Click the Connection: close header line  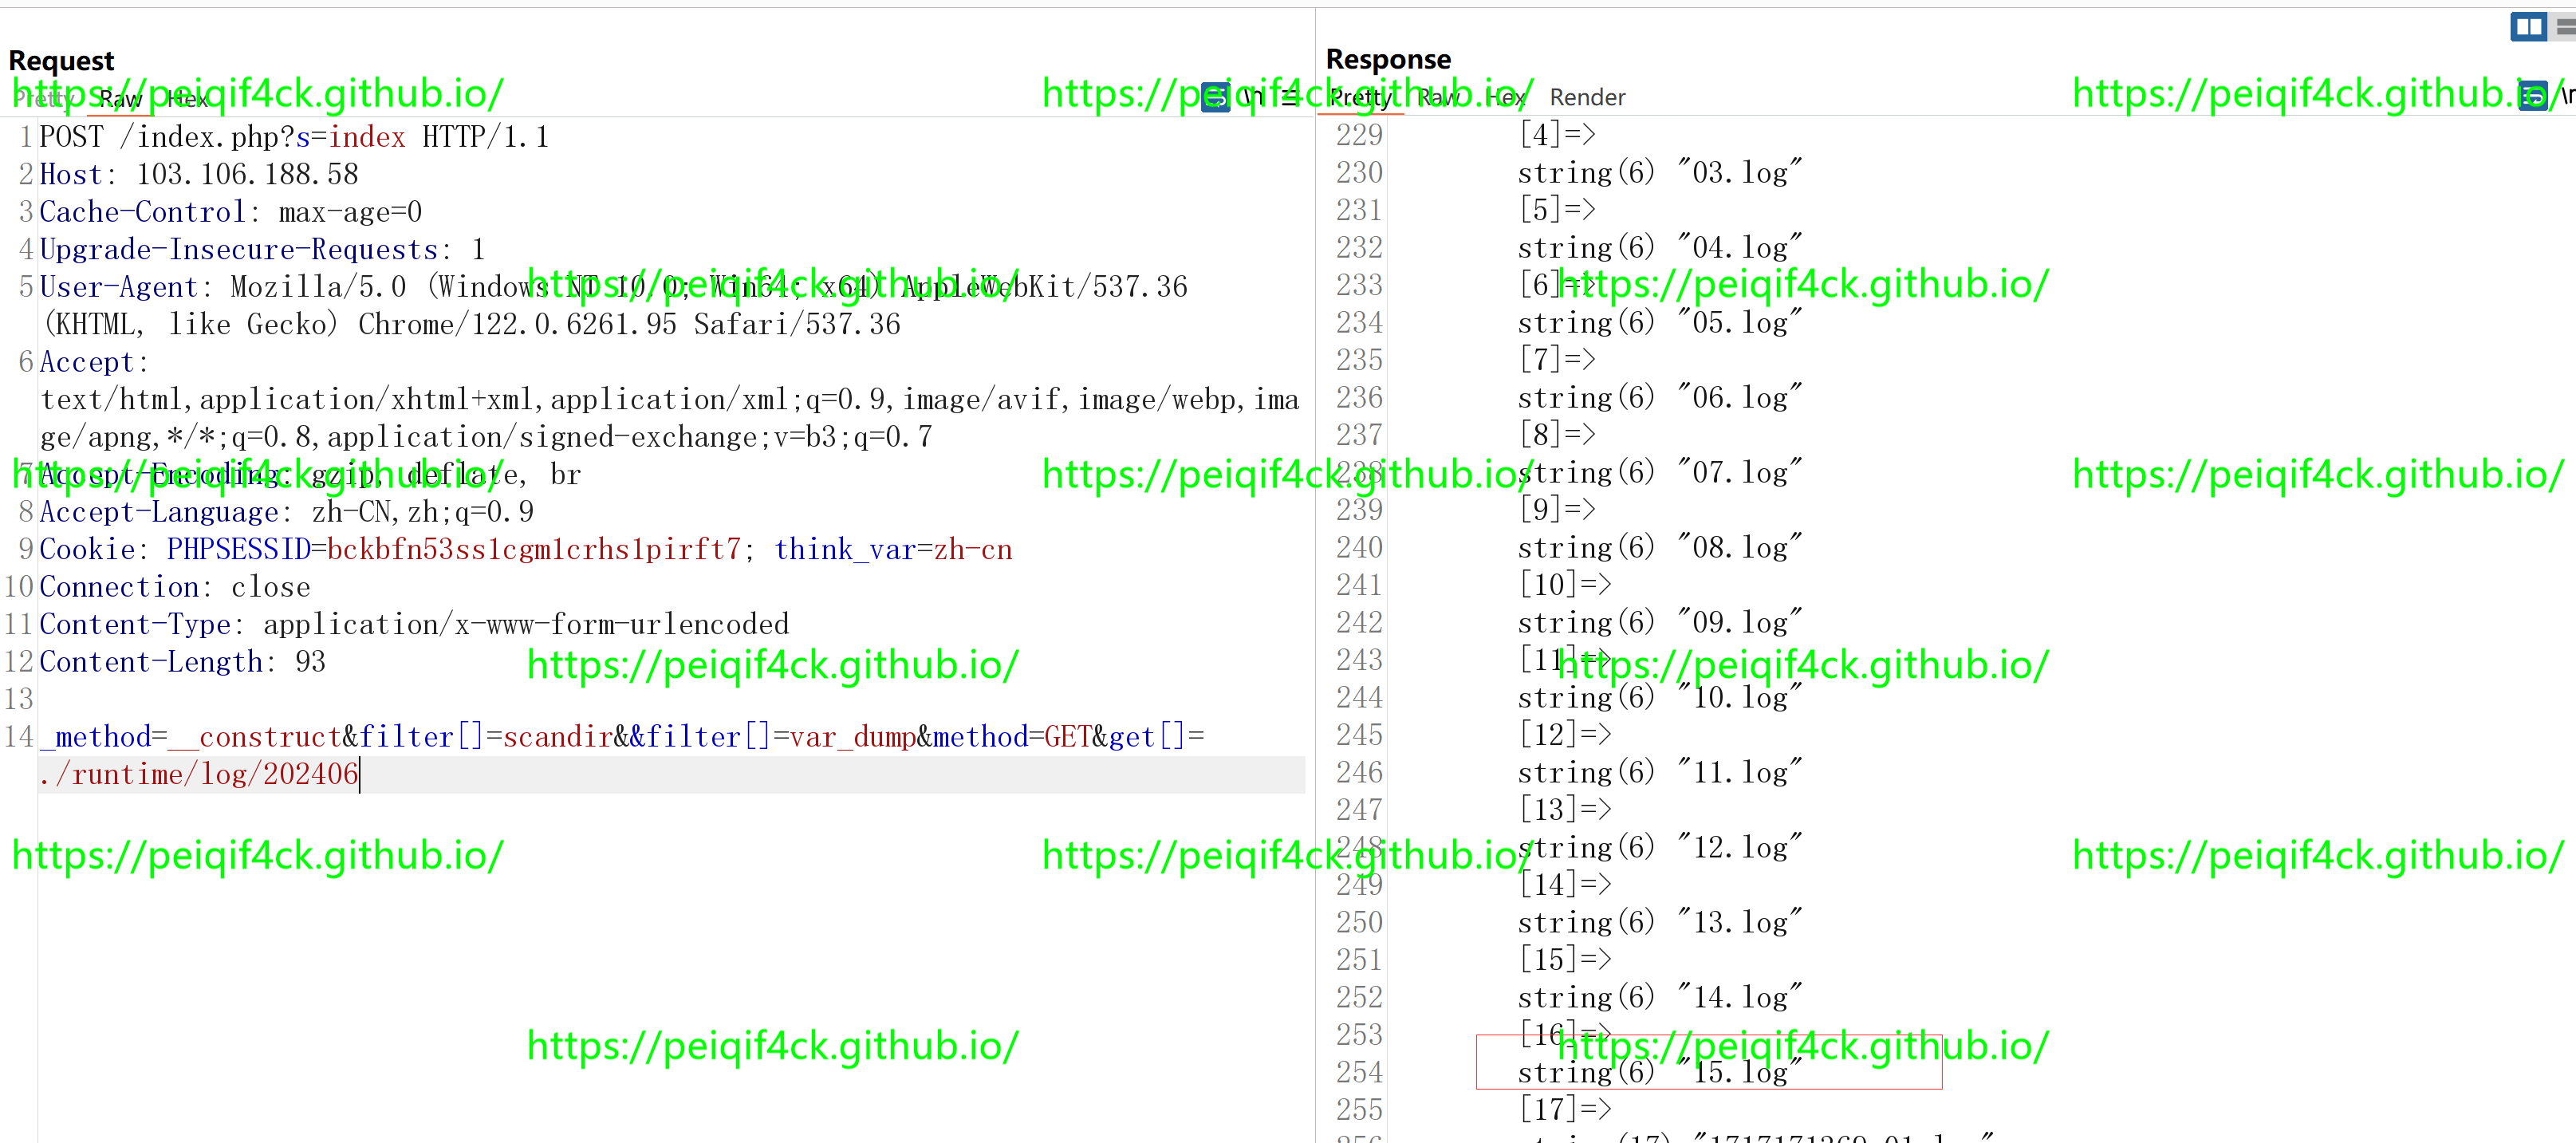[x=175, y=587]
